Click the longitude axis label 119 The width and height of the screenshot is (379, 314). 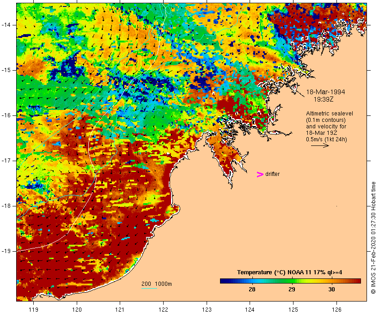pos(34,309)
